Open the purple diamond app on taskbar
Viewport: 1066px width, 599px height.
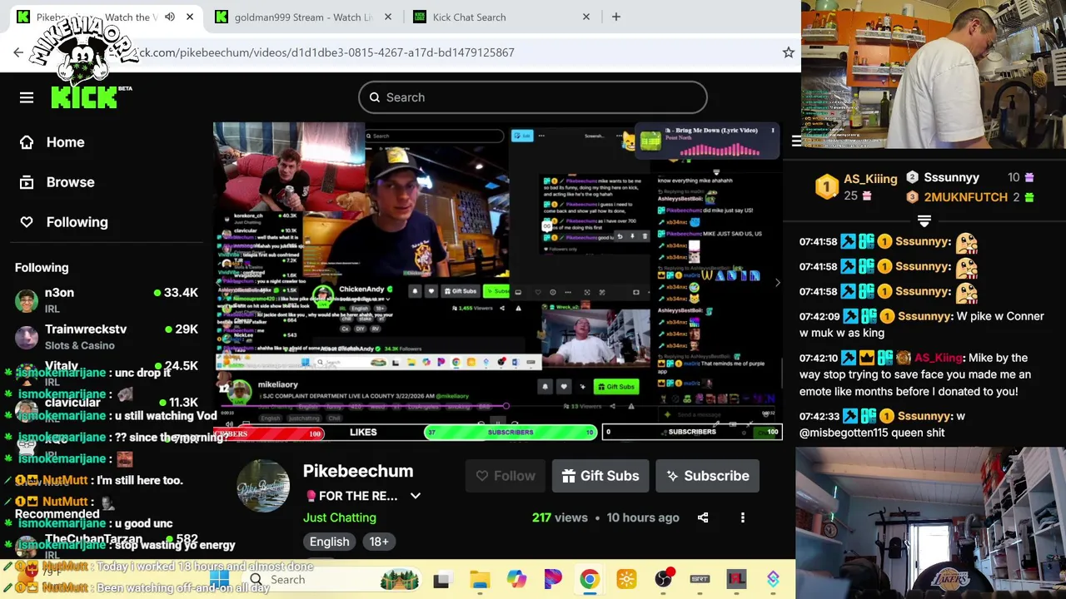click(773, 580)
